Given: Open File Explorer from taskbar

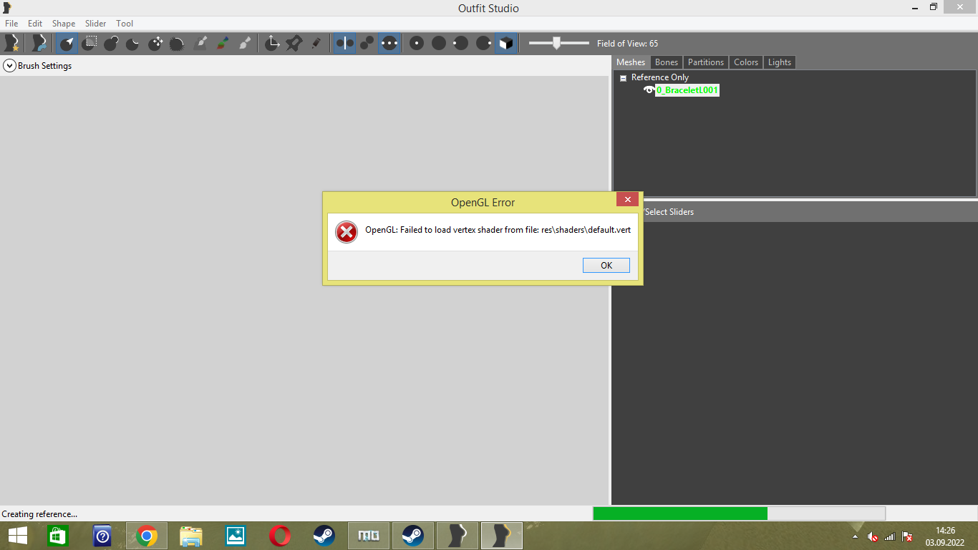Looking at the screenshot, I should 191,536.
